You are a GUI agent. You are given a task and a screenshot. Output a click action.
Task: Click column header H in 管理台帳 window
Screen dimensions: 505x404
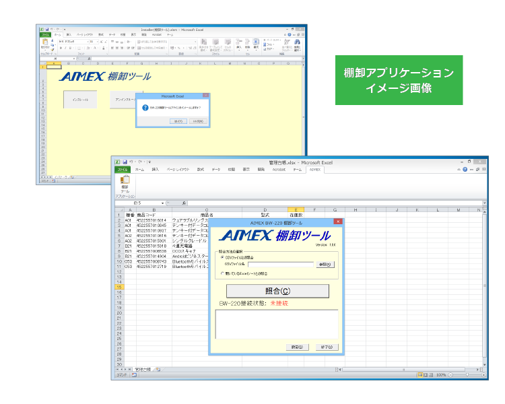356,209
